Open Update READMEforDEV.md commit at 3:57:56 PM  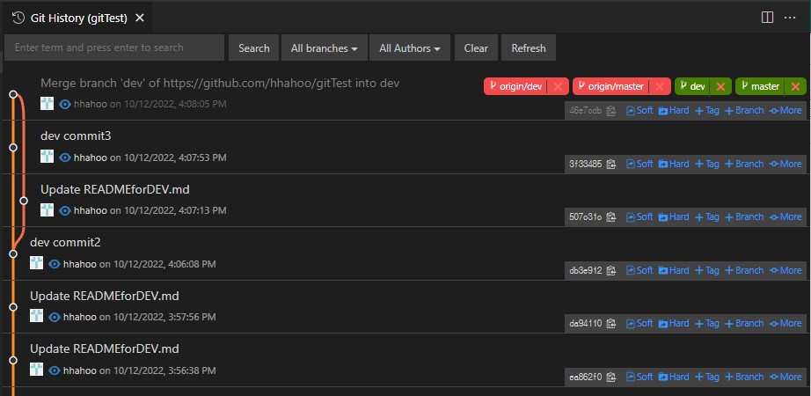pyautogui.click(x=105, y=296)
